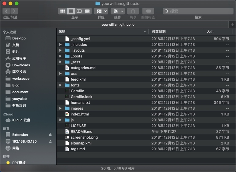Eject the 192.168.43.130 server
This screenshot has width=236, height=172.
(x=50, y=141)
